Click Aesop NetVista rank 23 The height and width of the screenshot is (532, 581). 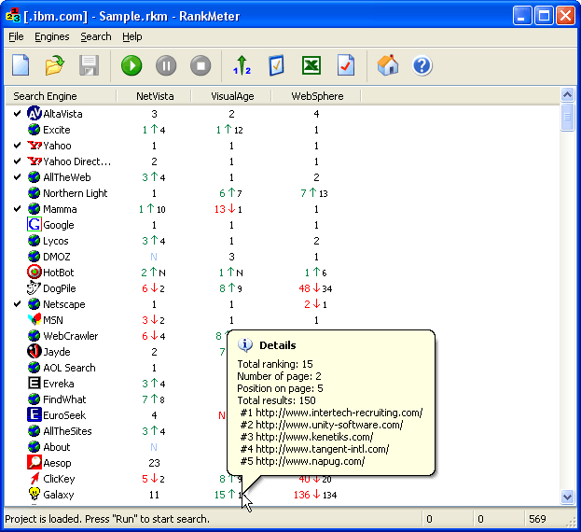click(x=154, y=463)
